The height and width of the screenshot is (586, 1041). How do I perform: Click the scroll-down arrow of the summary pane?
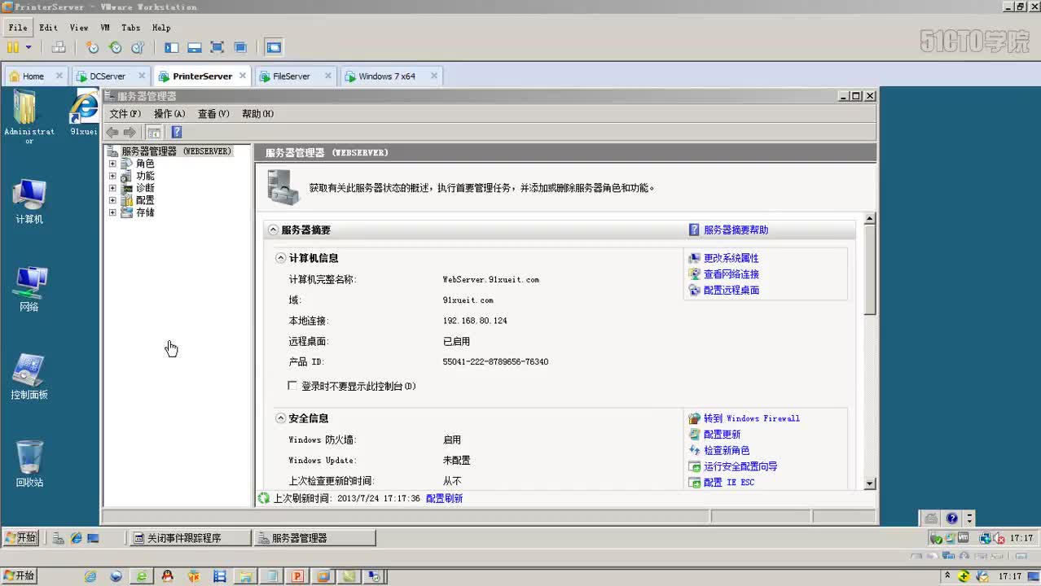[869, 483]
